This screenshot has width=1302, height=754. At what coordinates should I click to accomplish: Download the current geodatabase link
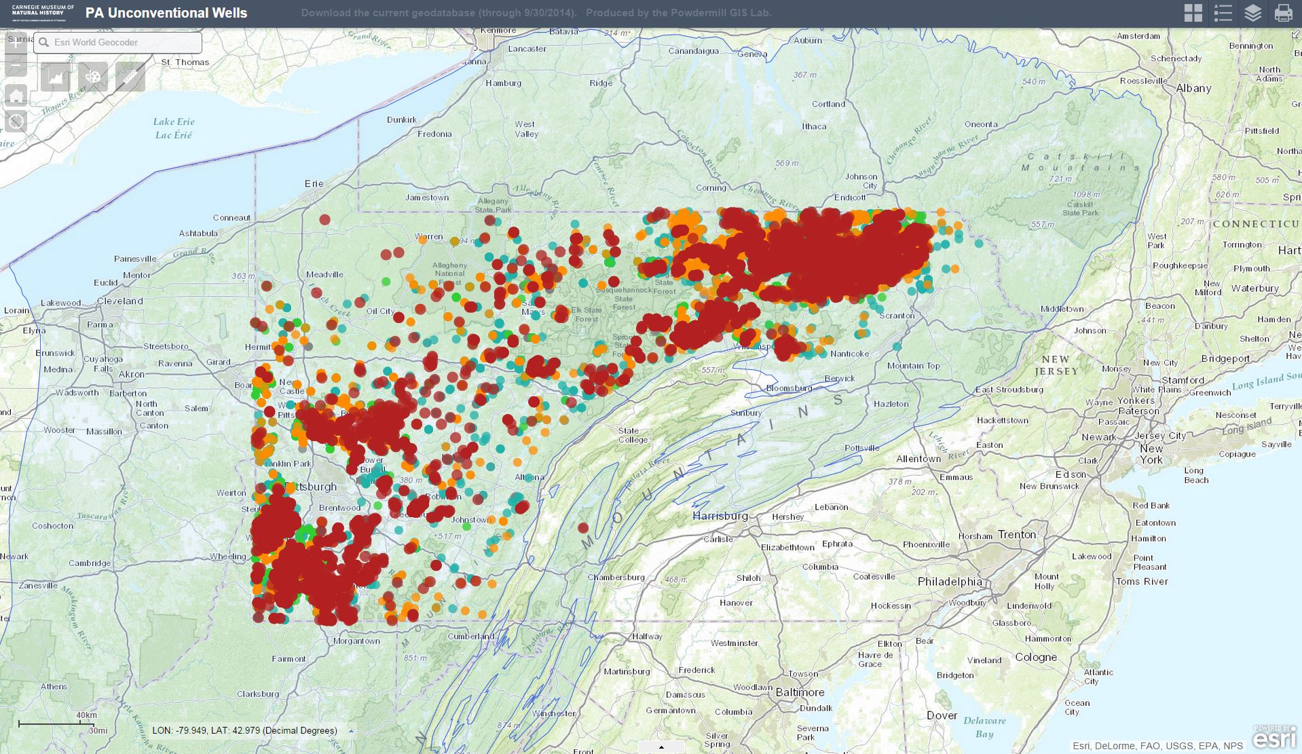(438, 12)
